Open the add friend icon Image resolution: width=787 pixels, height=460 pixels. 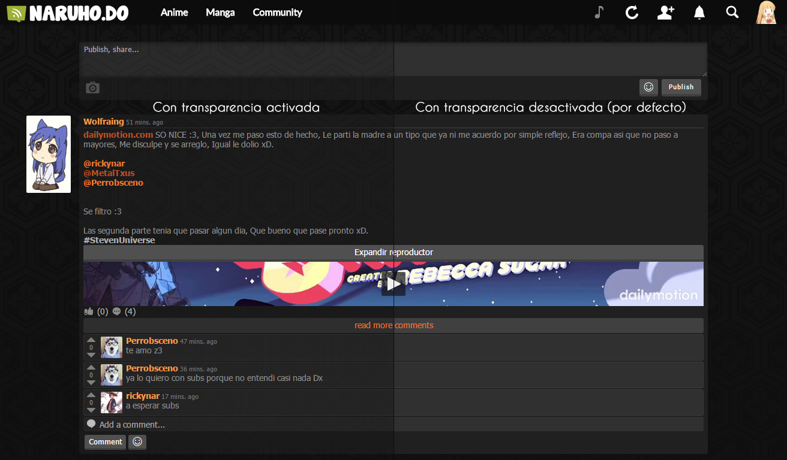coord(666,13)
